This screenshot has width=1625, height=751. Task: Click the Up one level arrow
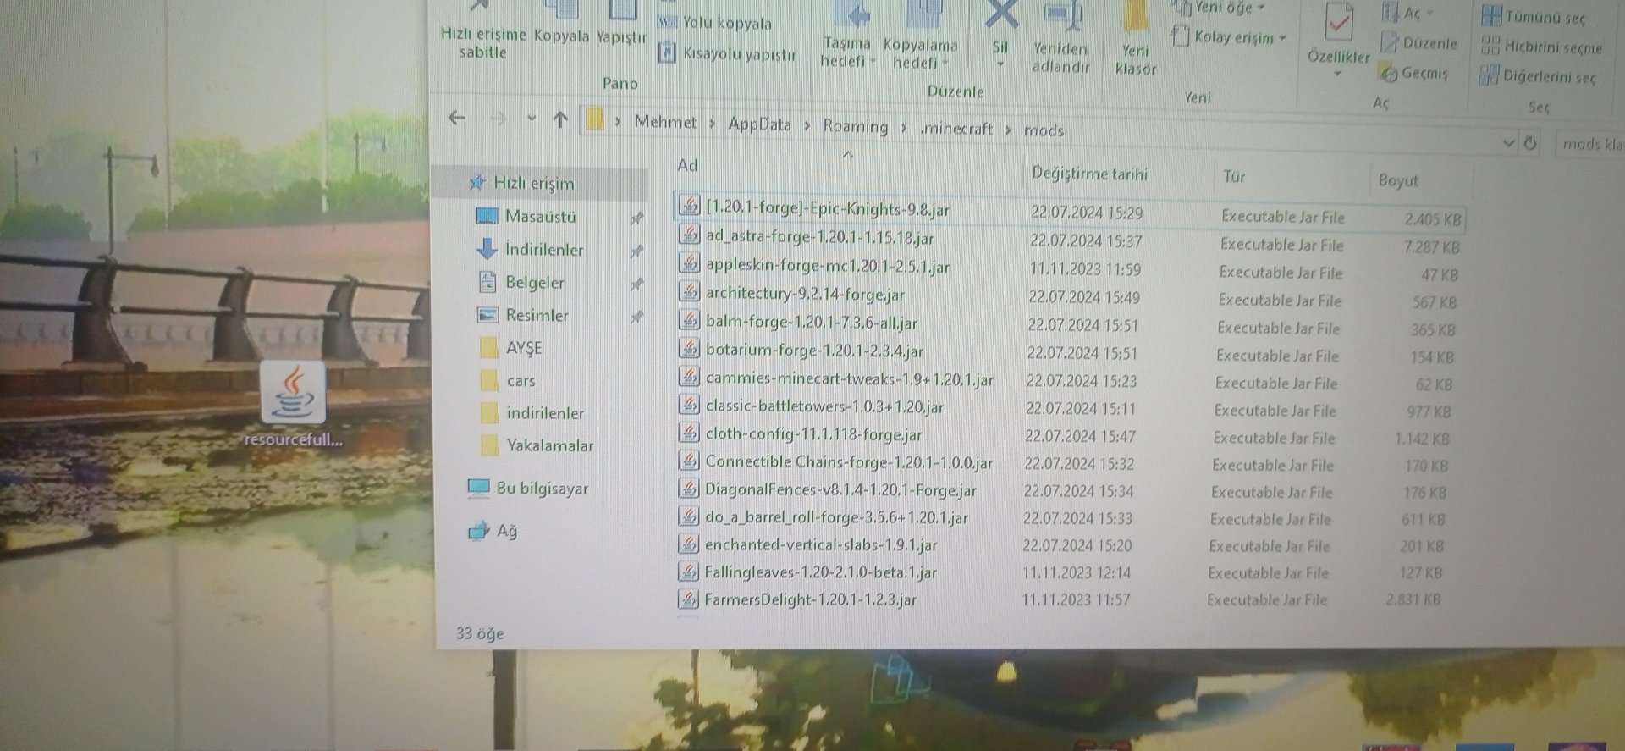coord(559,120)
